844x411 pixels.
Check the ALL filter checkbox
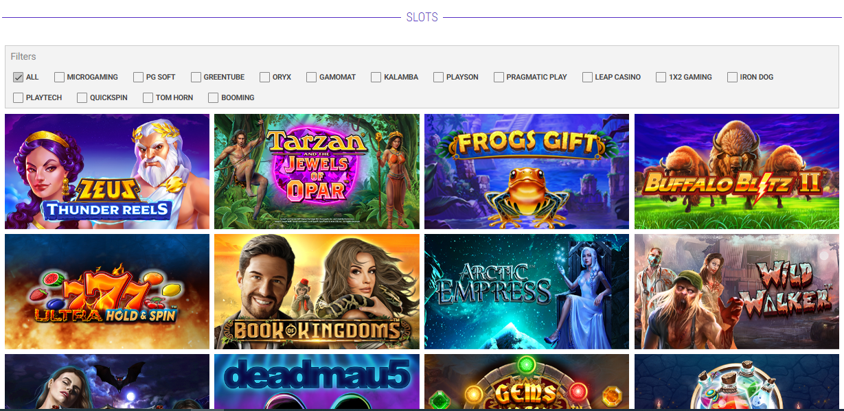tap(19, 77)
